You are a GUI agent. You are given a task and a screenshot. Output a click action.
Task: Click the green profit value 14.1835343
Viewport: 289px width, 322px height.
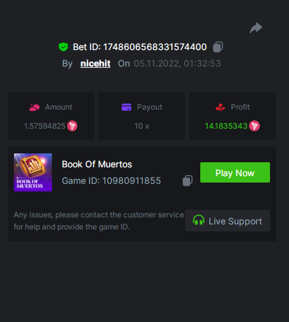(x=226, y=126)
